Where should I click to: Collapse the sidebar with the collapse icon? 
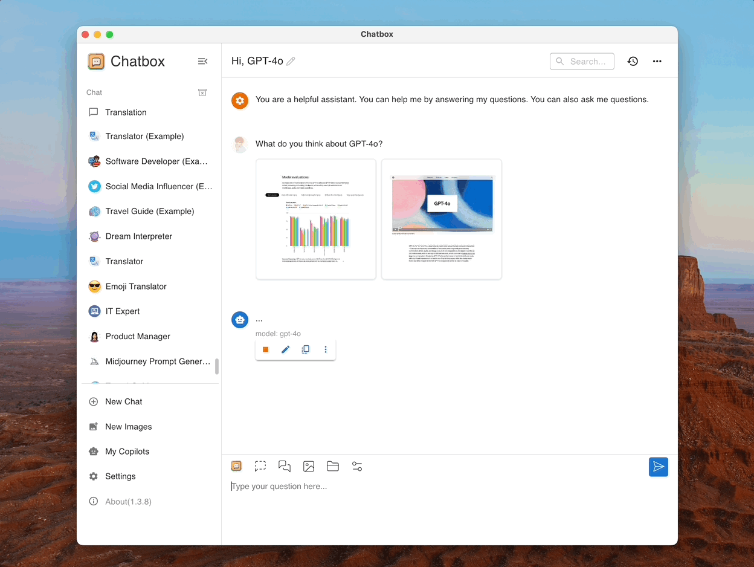[202, 61]
